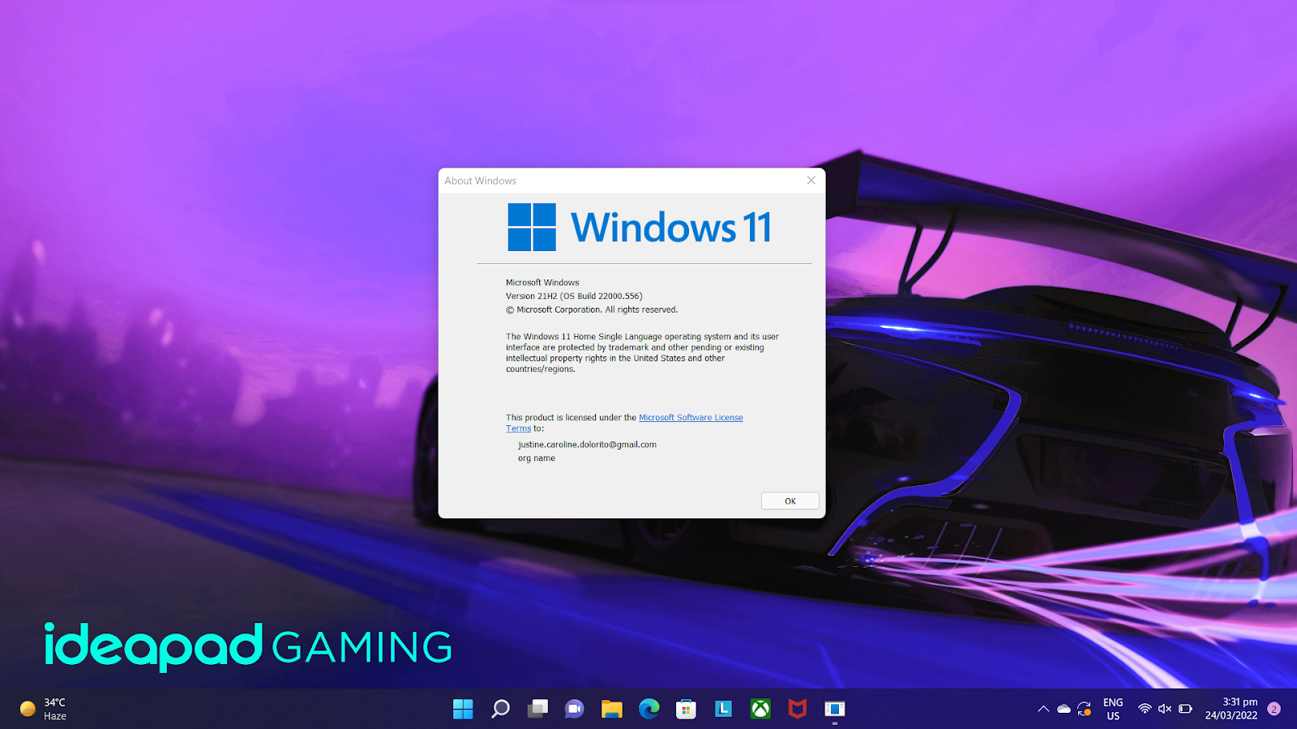This screenshot has width=1297, height=729.
Task: Click the Windows logo in the dialog
Action: [532, 227]
